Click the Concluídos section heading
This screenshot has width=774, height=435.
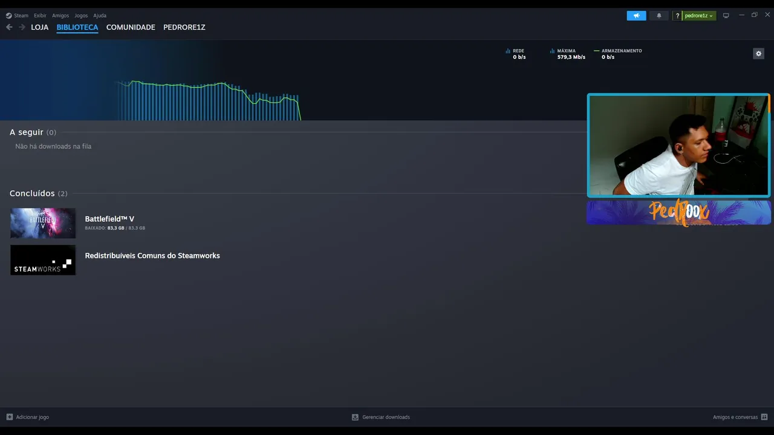click(39, 193)
